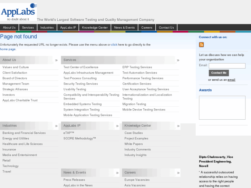Select Contact Us in the top menu
Viewport: 251px width, 188px height.
pyautogui.click(x=166, y=28)
